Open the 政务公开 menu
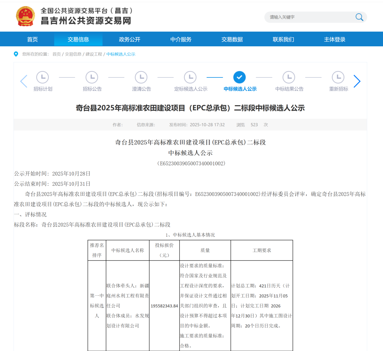 (x=129, y=39)
